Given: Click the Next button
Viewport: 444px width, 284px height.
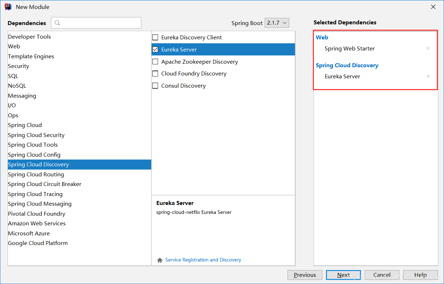Looking at the screenshot, I should point(343,275).
